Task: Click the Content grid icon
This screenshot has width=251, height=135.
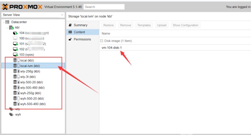Action: [70, 32]
